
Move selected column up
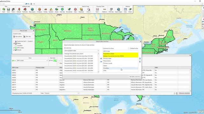tap(140, 59)
